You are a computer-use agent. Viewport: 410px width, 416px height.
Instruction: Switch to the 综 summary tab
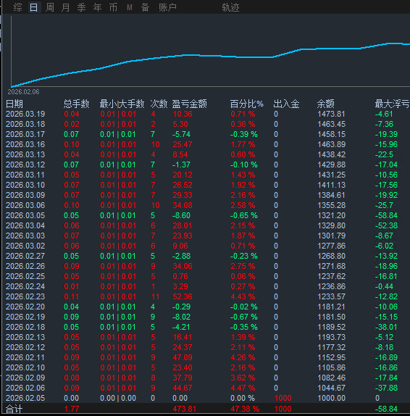pos(18,7)
